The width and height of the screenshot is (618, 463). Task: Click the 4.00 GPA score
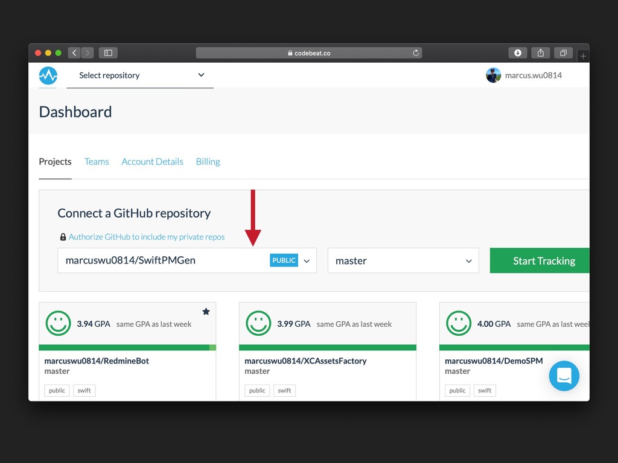(x=494, y=324)
